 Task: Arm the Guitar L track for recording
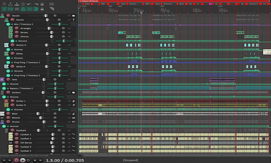(12, 101)
